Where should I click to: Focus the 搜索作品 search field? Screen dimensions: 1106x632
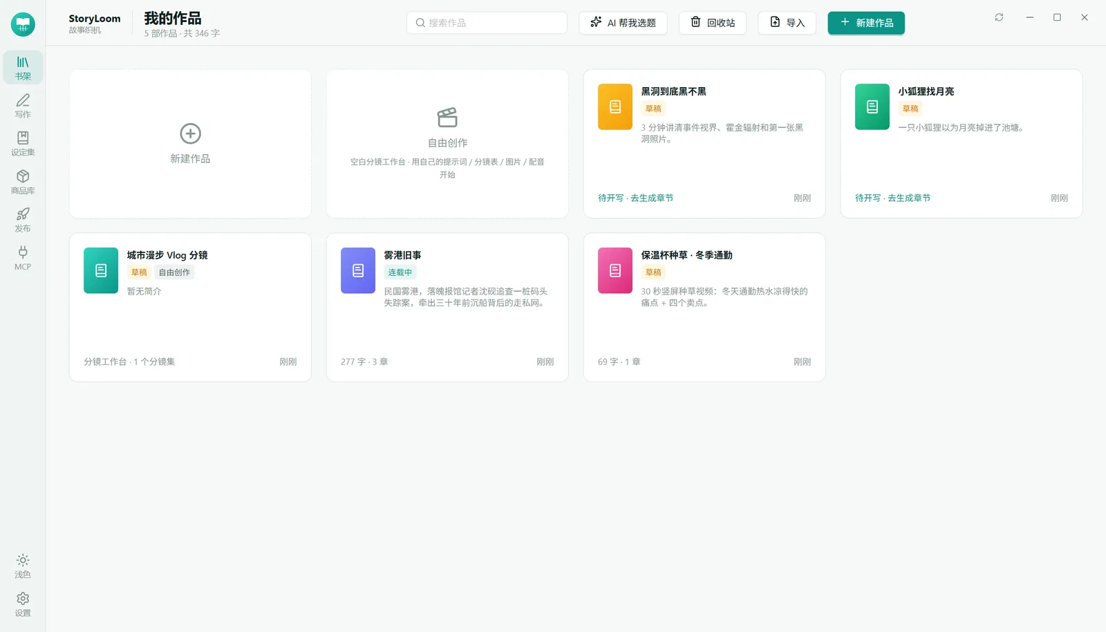coord(487,23)
